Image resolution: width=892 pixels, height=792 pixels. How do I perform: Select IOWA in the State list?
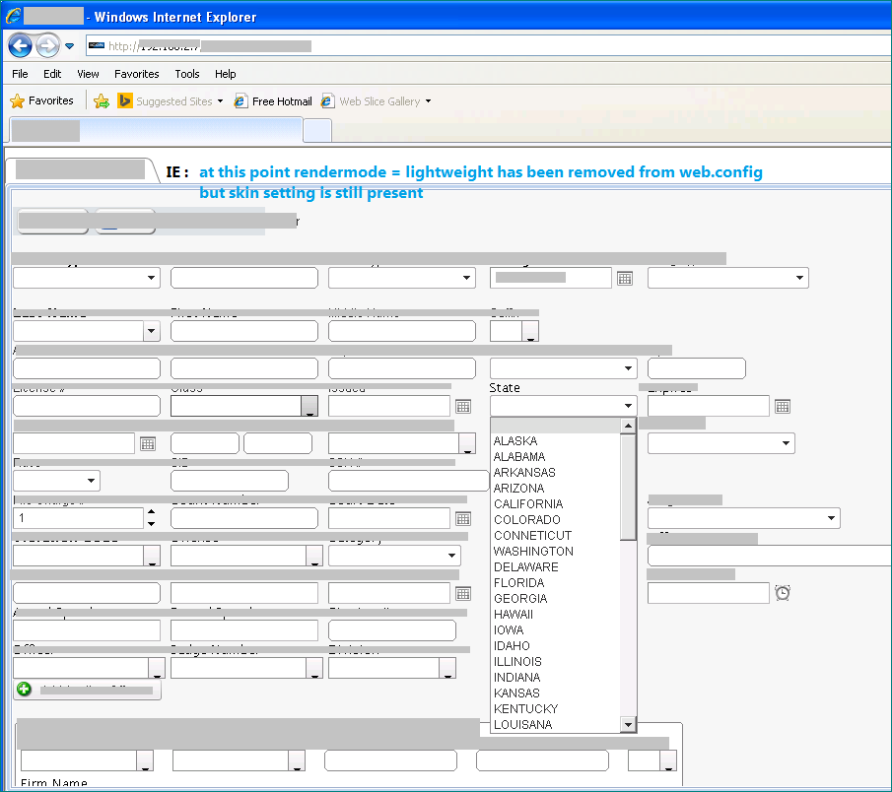[555, 630]
